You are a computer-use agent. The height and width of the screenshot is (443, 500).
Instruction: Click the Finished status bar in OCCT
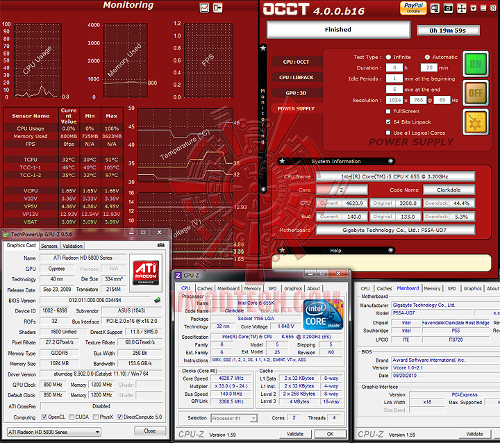338,30
